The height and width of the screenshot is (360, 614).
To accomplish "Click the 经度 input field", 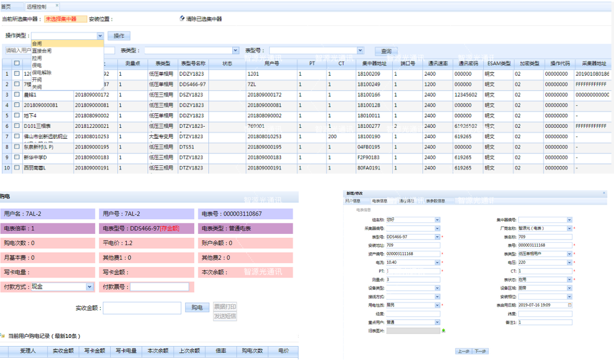I will pos(413,314).
